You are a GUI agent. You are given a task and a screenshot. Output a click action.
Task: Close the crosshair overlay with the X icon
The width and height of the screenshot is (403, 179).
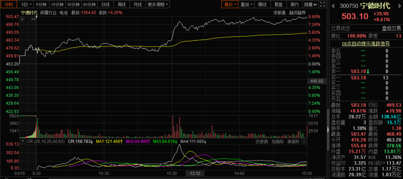tap(22, 19)
